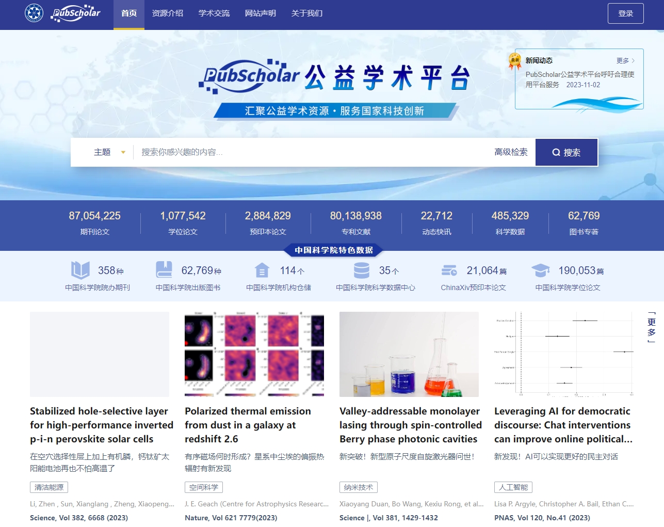Open the AI democratic discourse chart thumbnail
Screen dimensions: 664x527
564,354
